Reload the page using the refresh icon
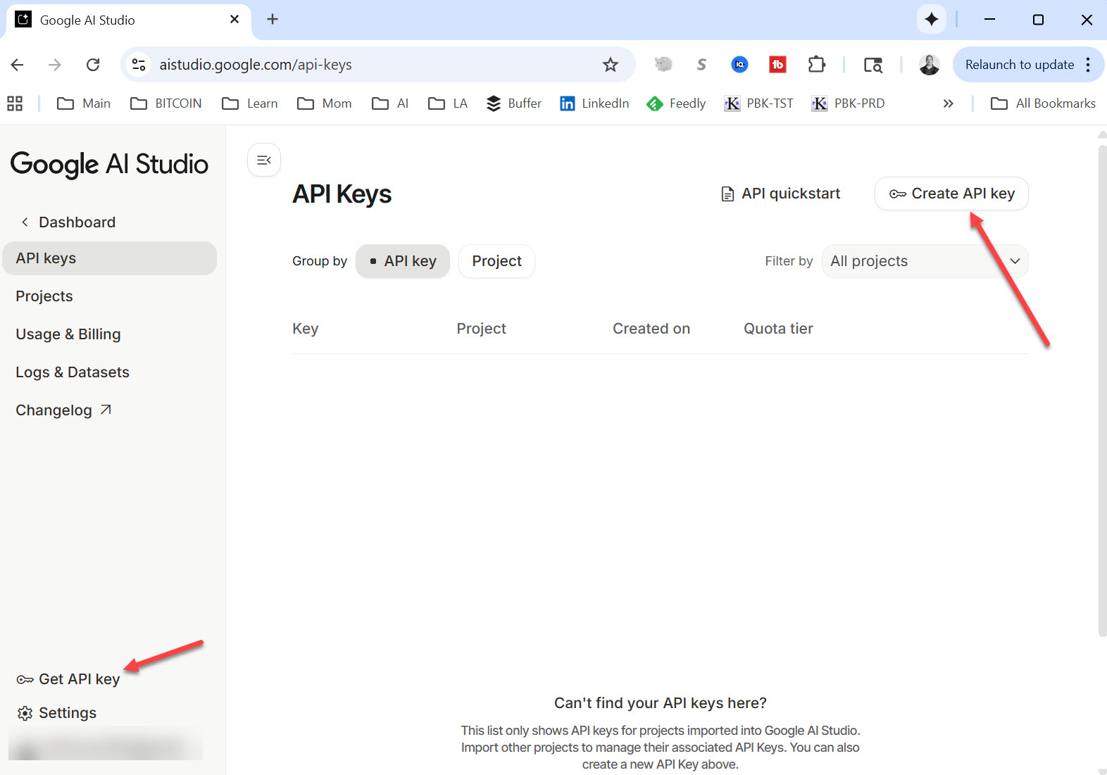The height and width of the screenshot is (775, 1107). (93, 65)
